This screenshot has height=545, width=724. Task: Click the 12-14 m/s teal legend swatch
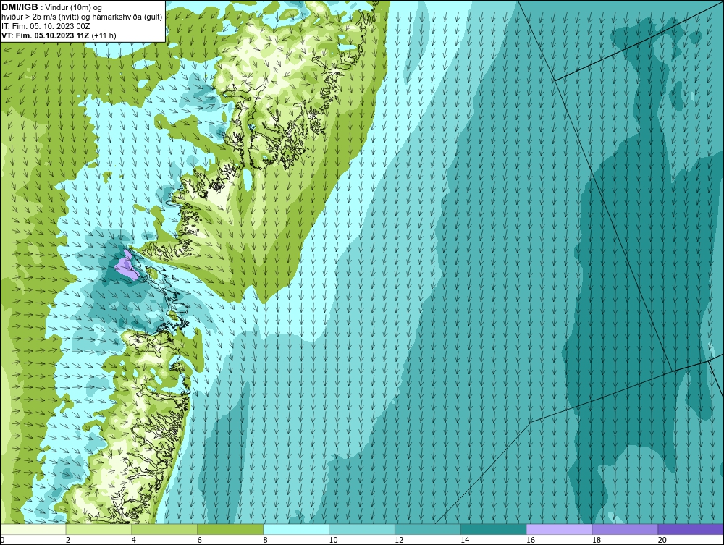pyautogui.click(x=428, y=529)
